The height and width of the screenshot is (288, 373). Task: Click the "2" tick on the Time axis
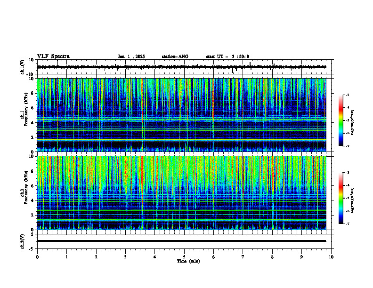(x=96, y=257)
